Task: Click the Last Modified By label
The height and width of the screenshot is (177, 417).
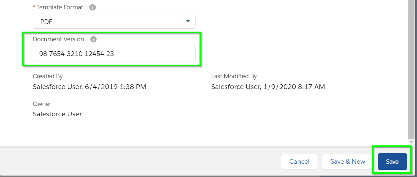Action: pos(234,76)
